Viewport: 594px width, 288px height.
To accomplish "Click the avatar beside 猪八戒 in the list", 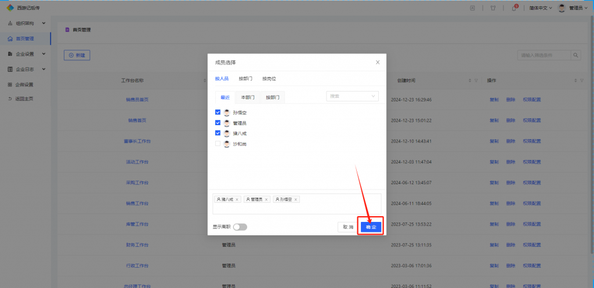I will point(227,133).
